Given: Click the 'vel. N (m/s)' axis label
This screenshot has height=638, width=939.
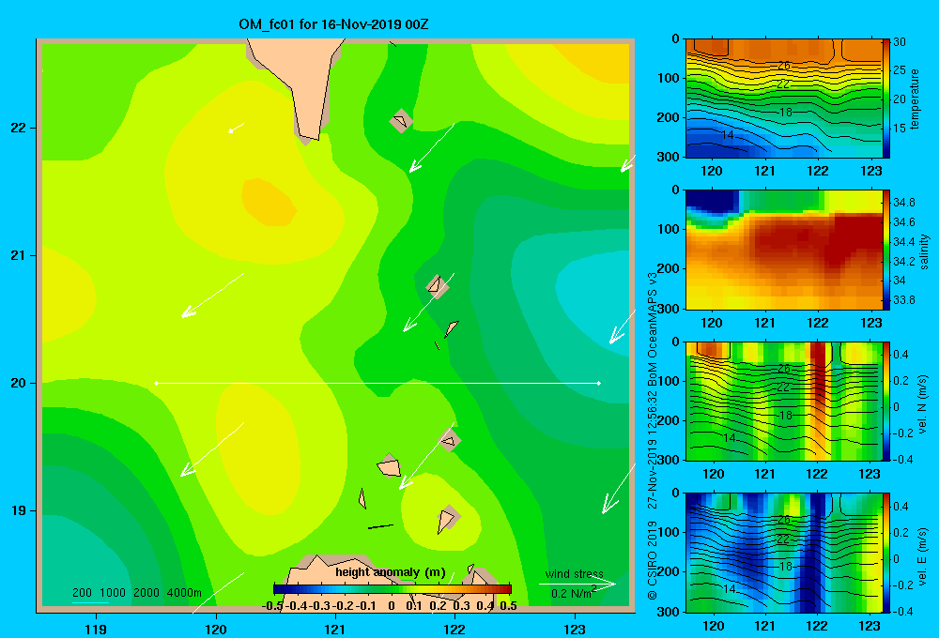Looking at the screenshot, I should 923,404.
